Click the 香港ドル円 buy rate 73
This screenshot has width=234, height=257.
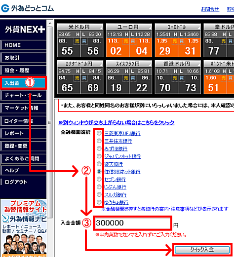191,88
